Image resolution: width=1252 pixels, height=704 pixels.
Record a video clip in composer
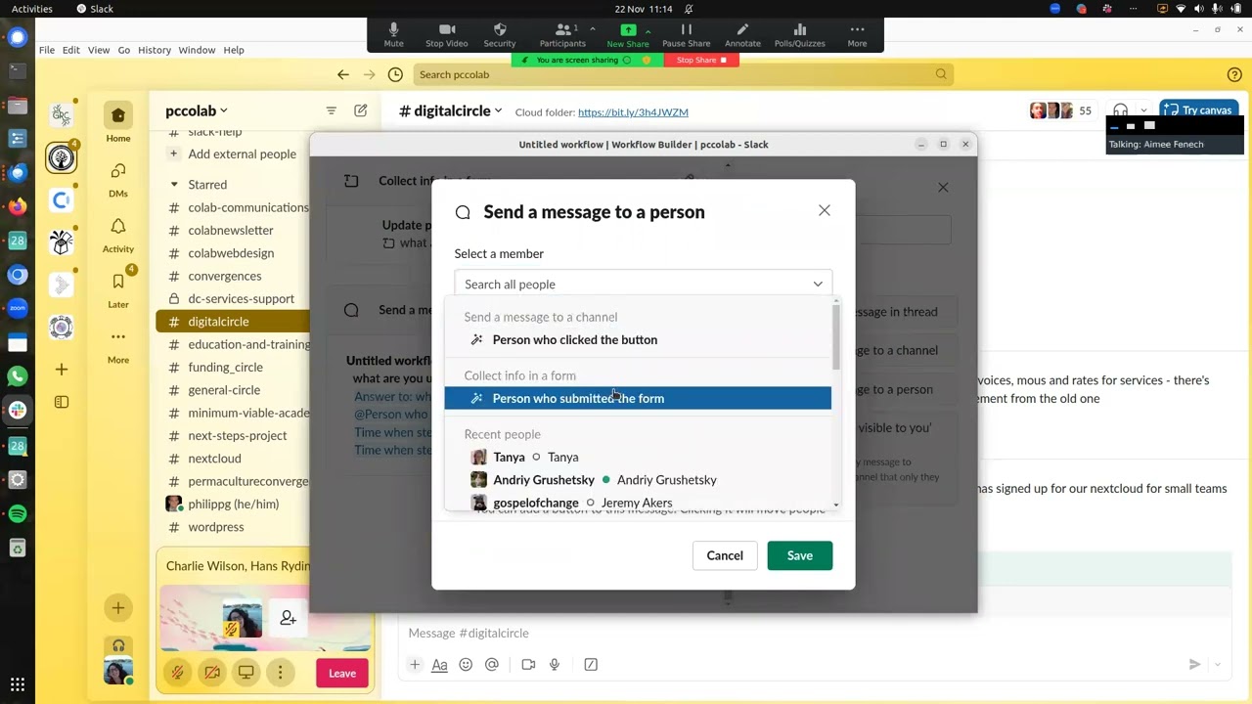click(528, 664)
